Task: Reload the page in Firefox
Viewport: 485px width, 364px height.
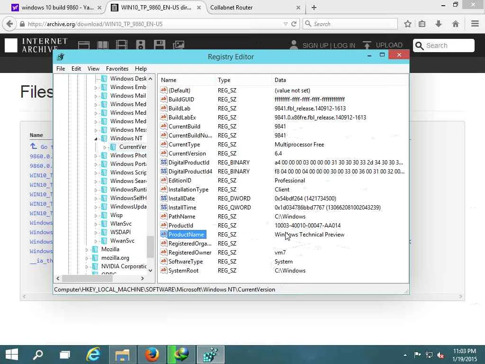Action: click(x=294, y=24)
